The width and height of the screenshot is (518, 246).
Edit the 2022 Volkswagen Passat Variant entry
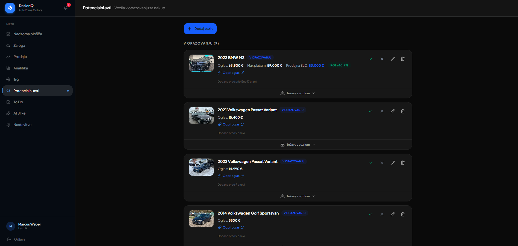393,163
